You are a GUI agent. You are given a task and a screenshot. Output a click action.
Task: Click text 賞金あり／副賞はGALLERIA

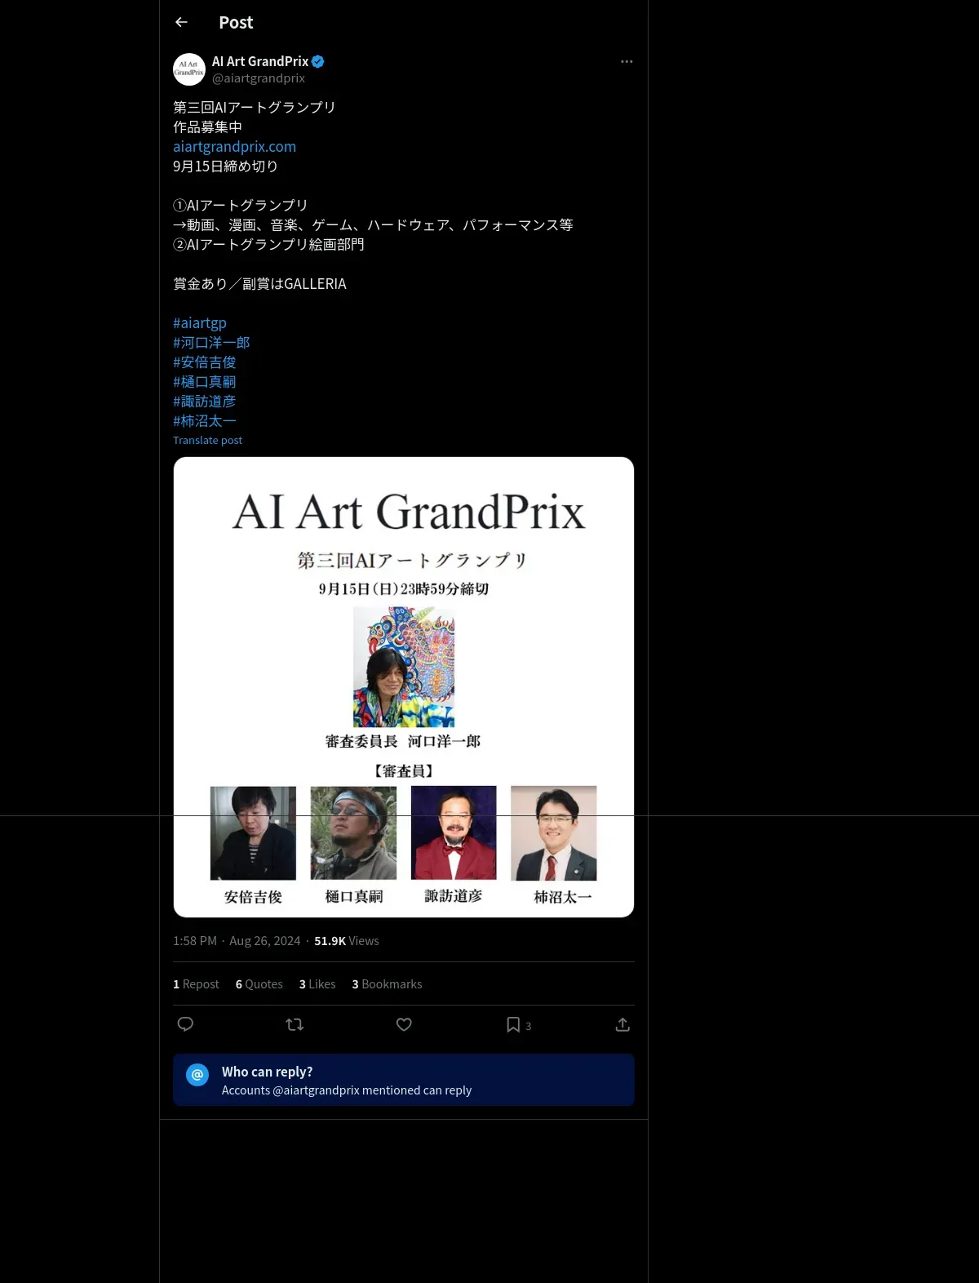[259, 284]
